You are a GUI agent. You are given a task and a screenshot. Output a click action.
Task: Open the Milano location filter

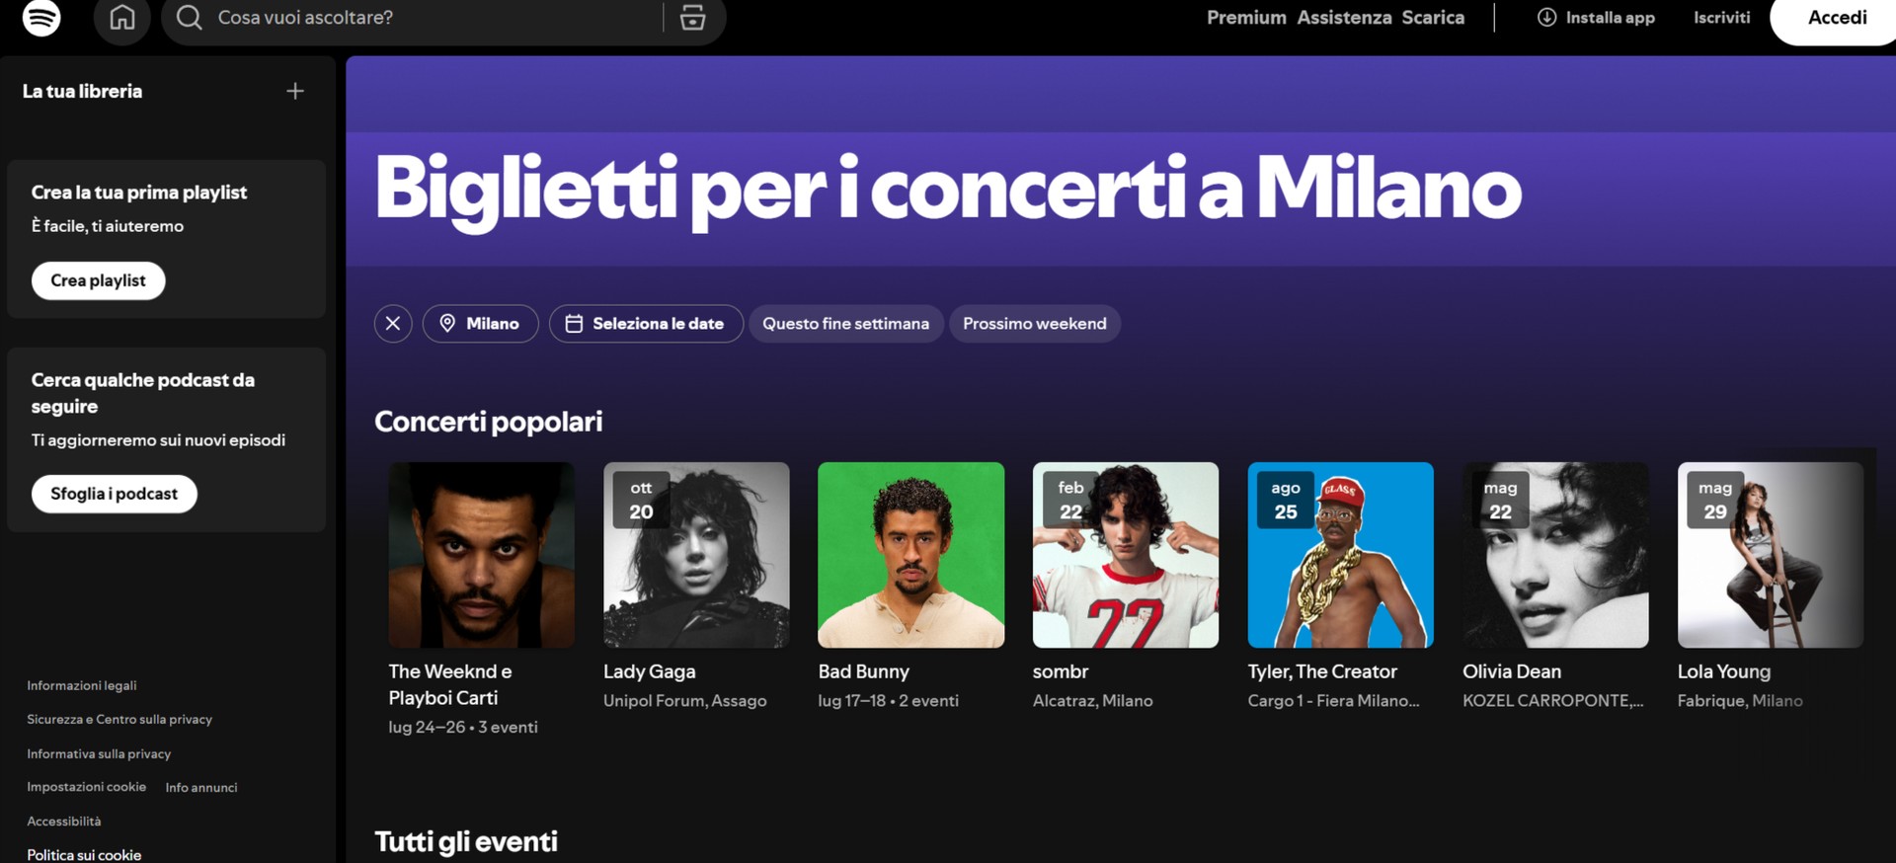(x=481, y=324)
